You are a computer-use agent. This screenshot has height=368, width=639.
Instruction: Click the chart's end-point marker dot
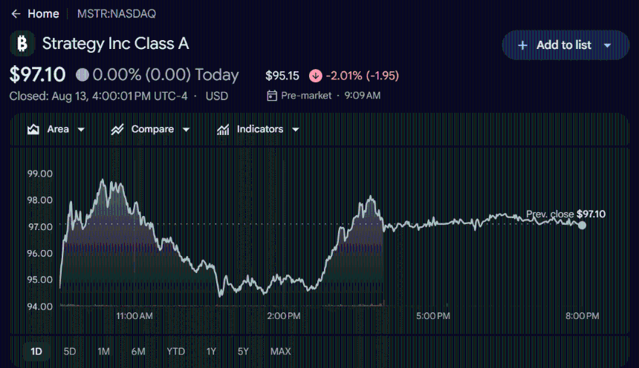click(582, 225)
